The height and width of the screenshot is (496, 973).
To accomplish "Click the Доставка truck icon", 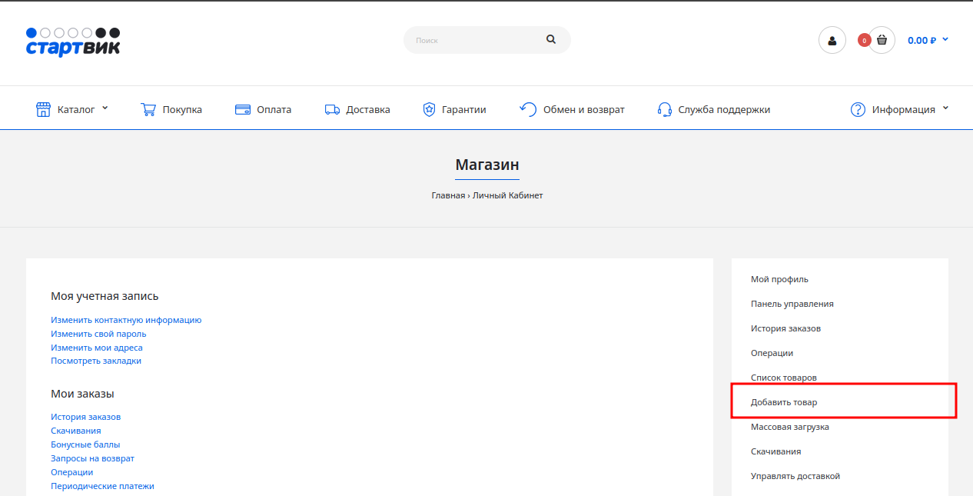I will 332,109.
